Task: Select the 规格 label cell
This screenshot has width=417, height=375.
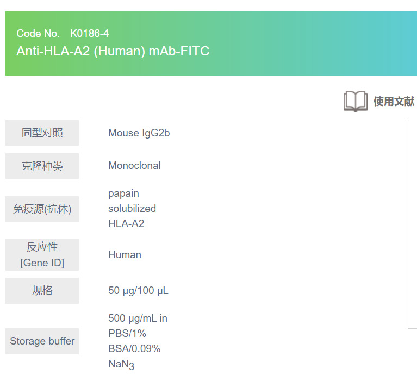Action: (x=42, y=290)
